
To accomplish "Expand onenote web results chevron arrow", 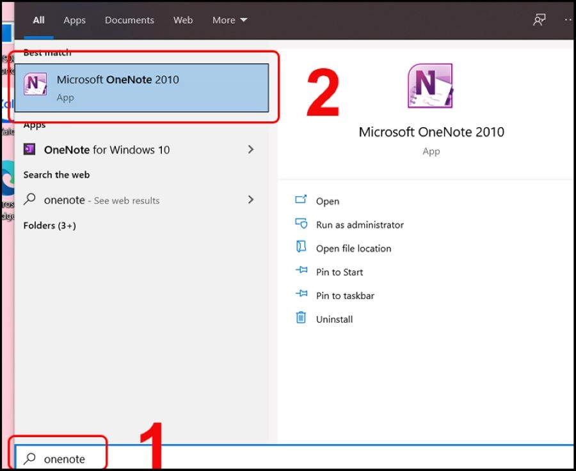I will [250, 200].
